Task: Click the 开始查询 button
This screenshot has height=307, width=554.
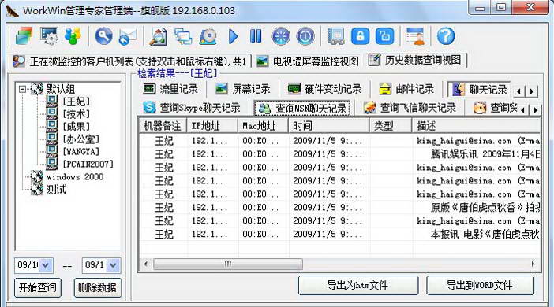Action: (37, 287)
